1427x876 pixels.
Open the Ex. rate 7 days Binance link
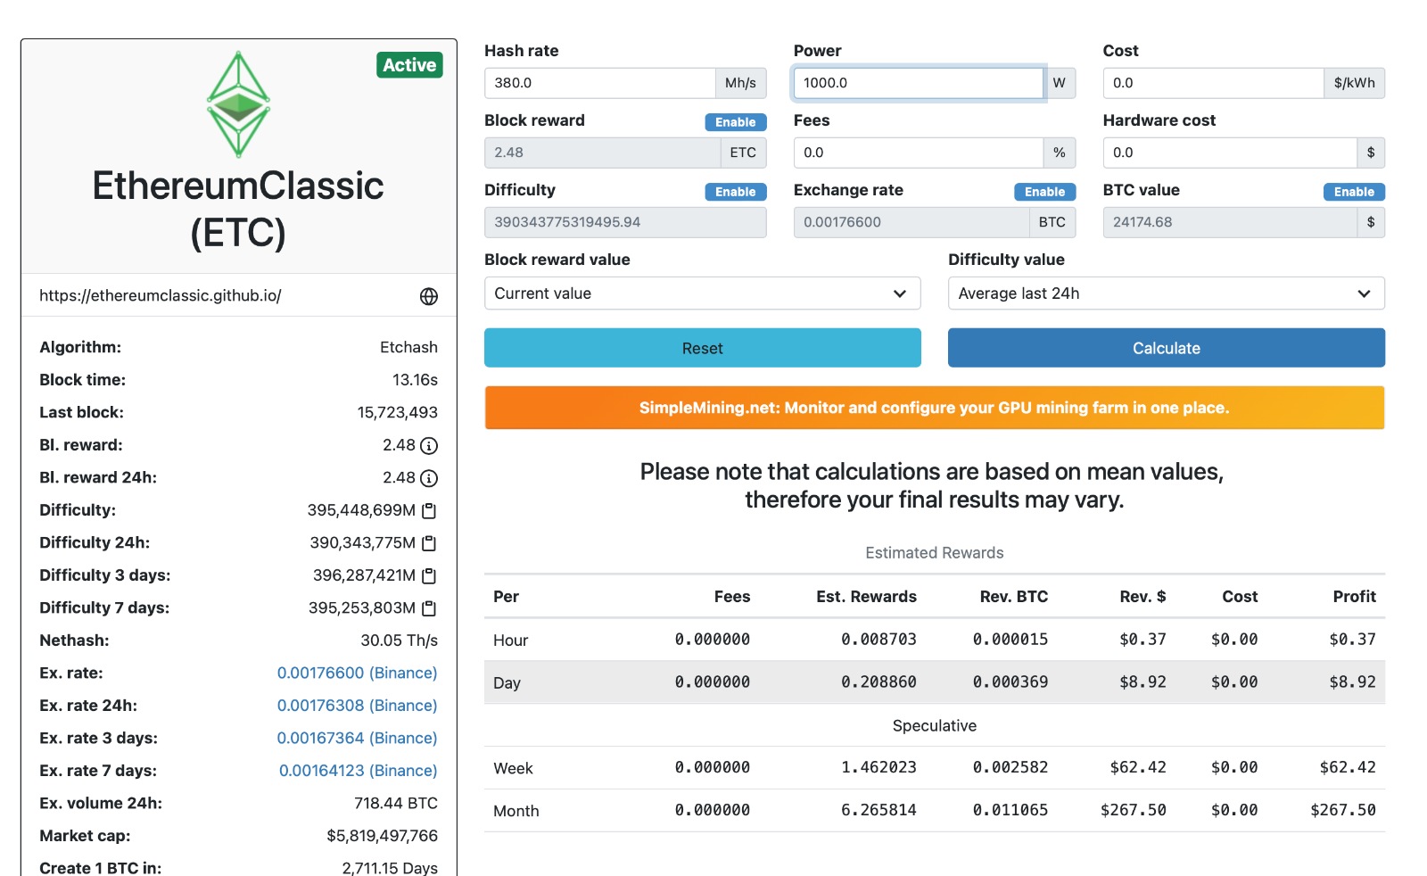point(358,771)
